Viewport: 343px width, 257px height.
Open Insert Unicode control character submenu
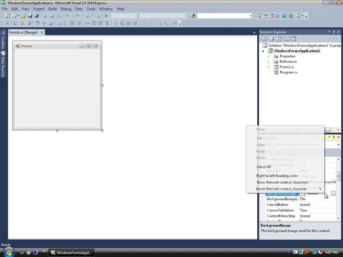tap(285, 189)
